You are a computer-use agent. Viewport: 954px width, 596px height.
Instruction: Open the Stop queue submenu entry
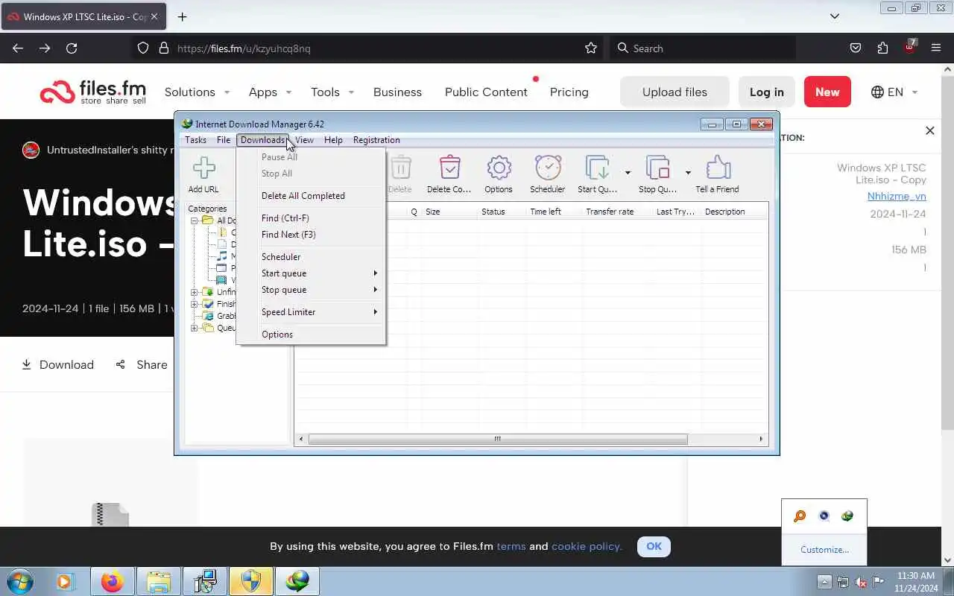pyautogui.click(x=312, y=290)
